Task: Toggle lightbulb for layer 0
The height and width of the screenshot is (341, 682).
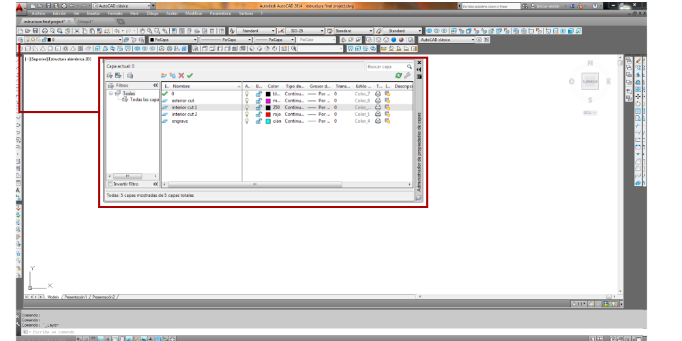Action: [x=247, y=93]
